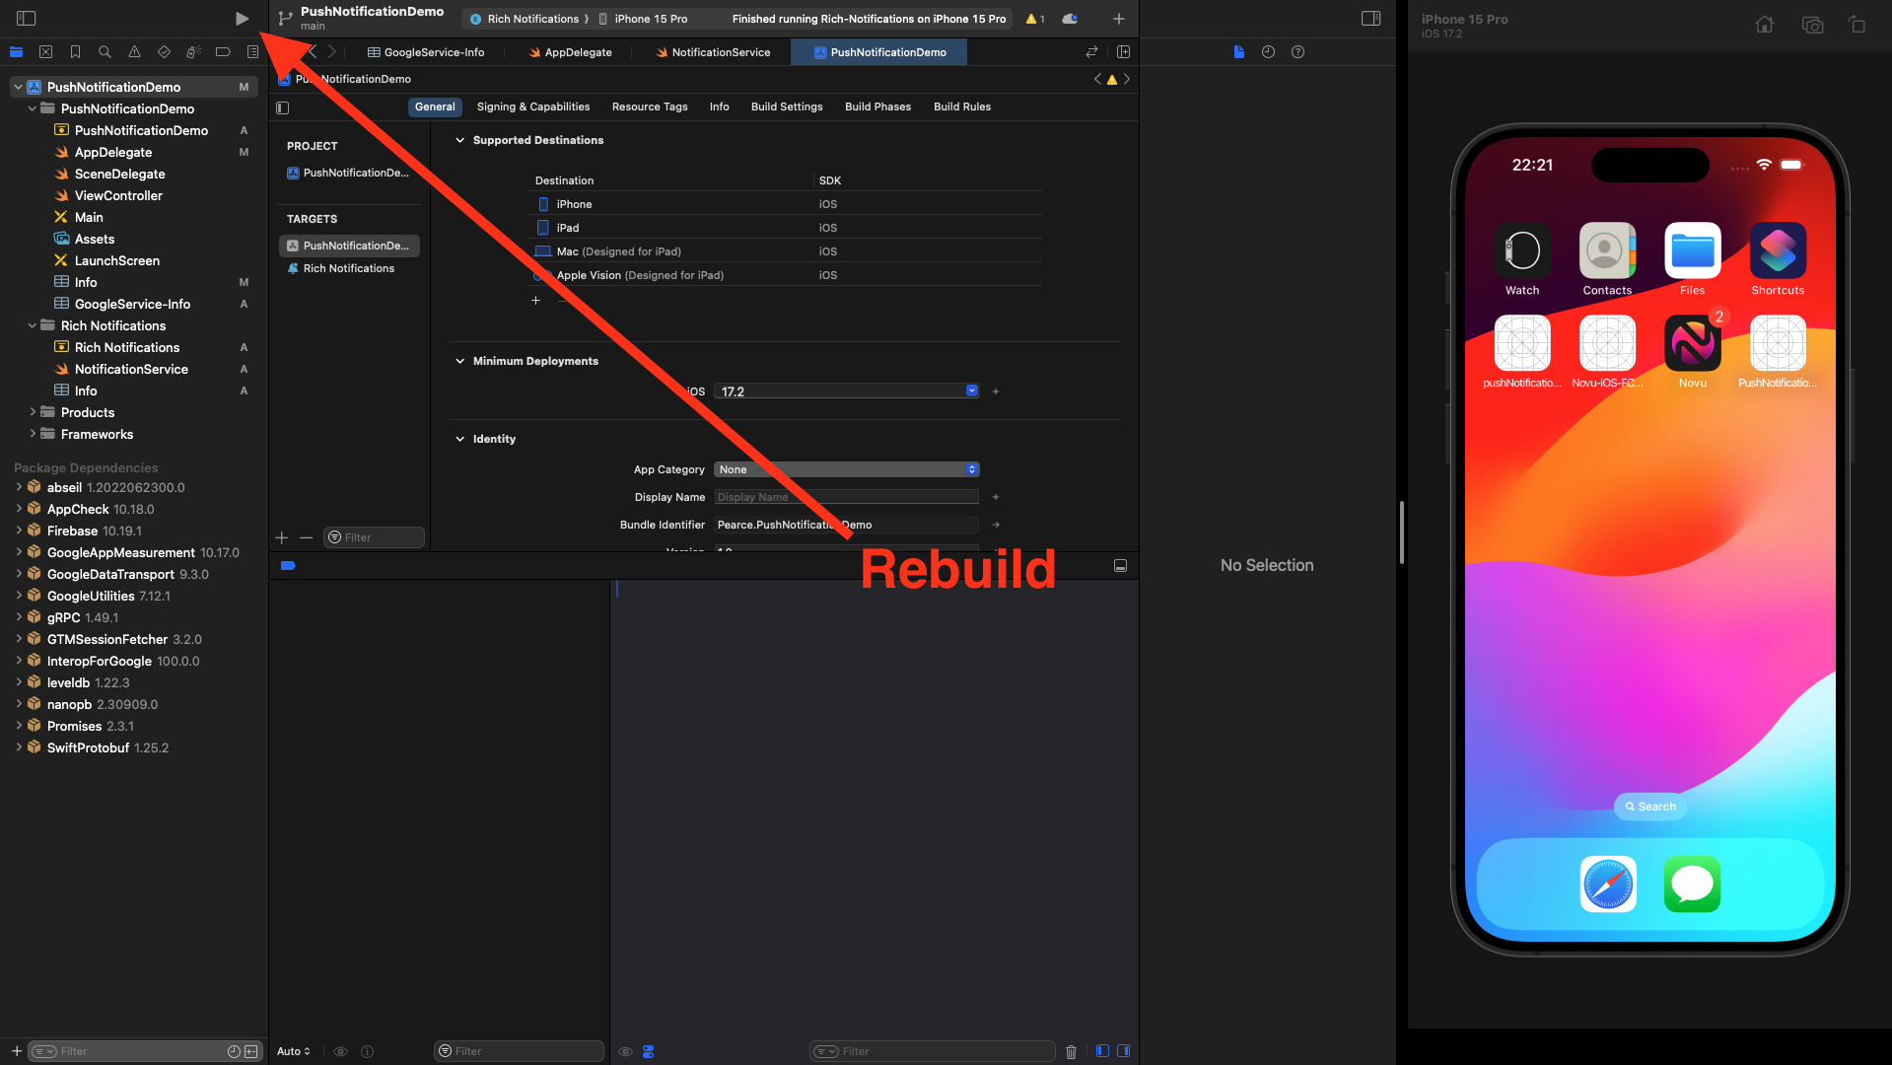Viewport: 1892px width, 1065px height.
Task: Open the Signing & Capabilities tab
Action: pyautogui.click(x=533, y=106)
